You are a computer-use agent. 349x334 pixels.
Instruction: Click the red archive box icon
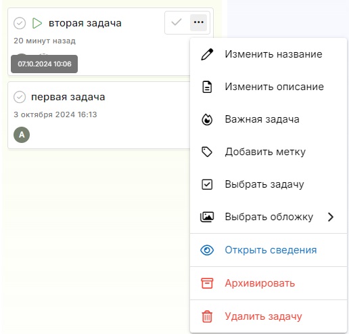click(207, 283)
